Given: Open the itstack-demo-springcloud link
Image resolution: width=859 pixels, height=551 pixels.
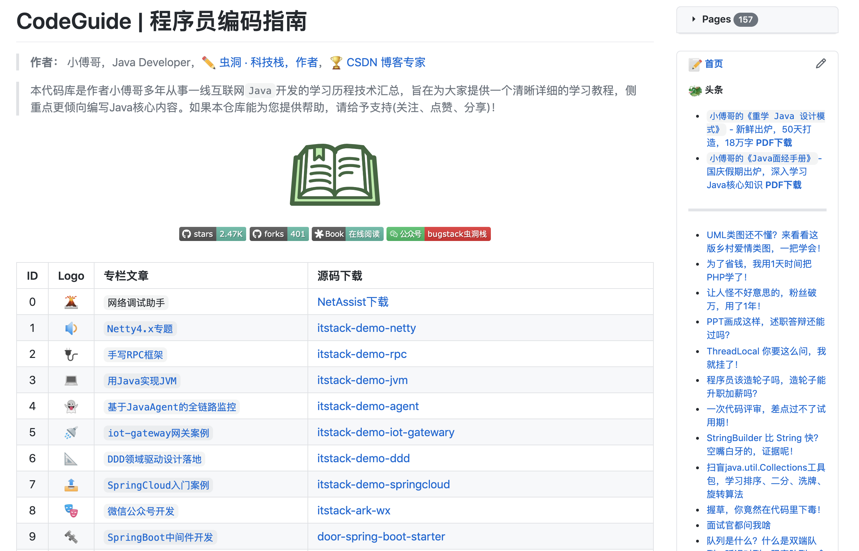Looking at the screenshot, I should click(383, 484).
